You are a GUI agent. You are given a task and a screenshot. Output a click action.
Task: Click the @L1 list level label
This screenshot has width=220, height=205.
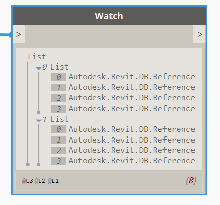click(53, 181)
